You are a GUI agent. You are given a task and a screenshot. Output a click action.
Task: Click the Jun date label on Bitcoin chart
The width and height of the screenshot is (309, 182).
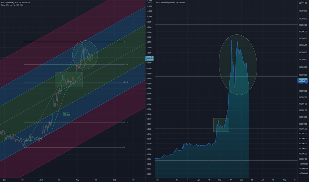[x=241, y=180]
